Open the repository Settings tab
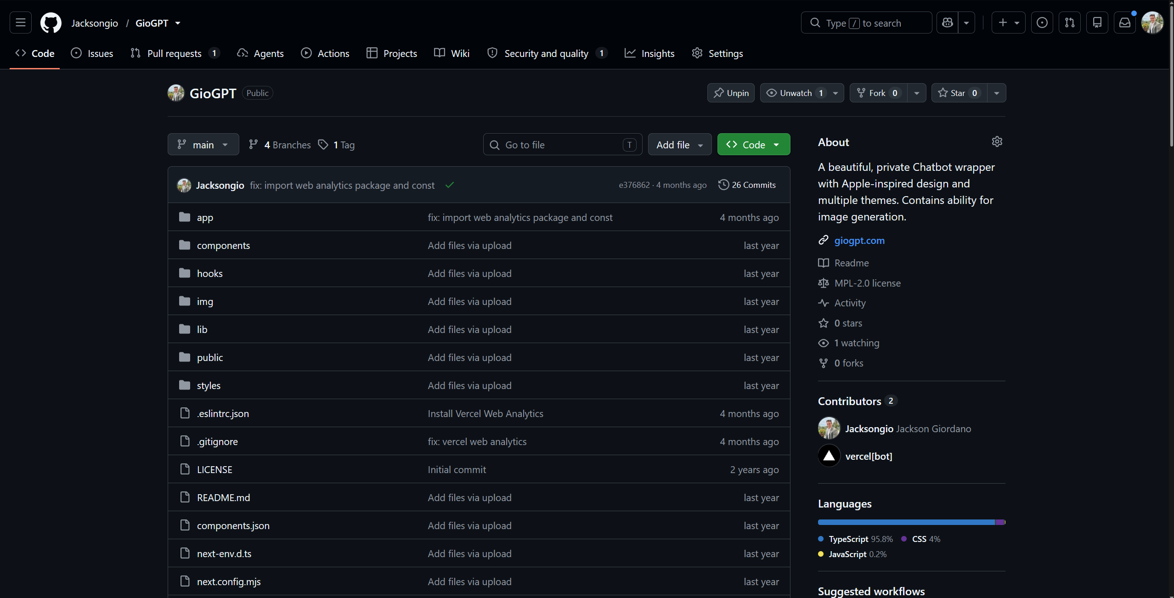This screenshot has width=1174, height=598. pos(717,53)
